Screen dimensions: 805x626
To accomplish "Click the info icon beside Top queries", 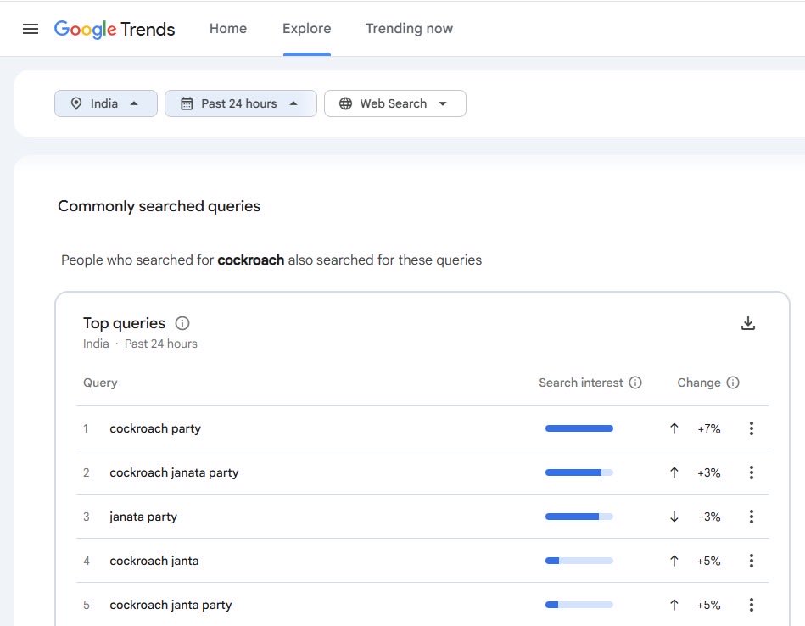I will 182,323.
